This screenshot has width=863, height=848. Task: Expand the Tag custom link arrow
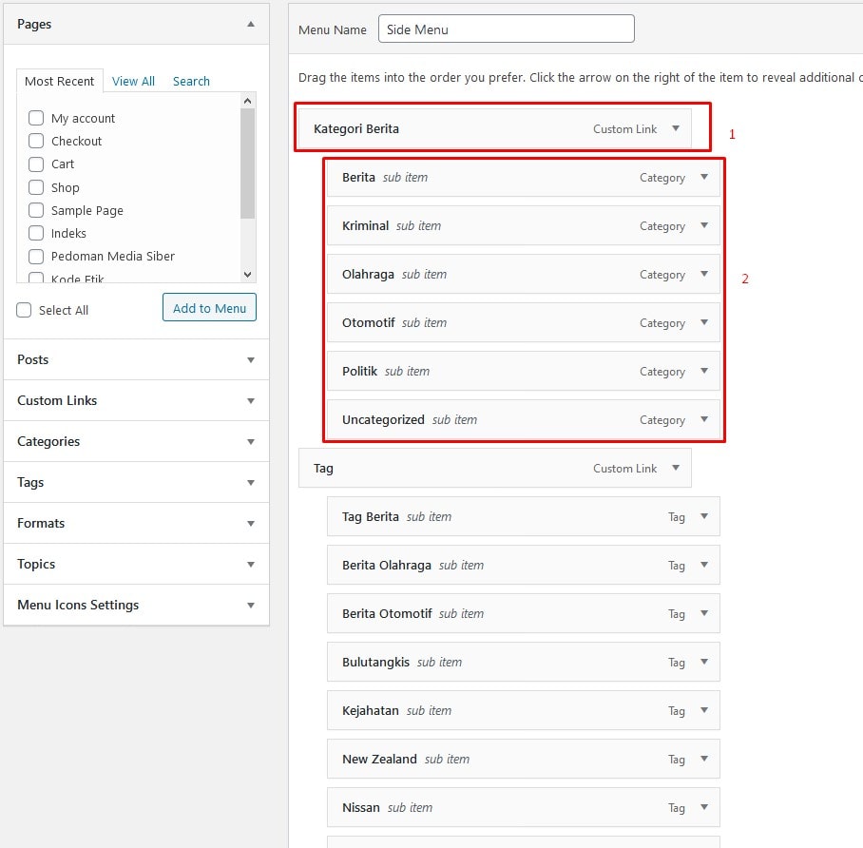676,468
